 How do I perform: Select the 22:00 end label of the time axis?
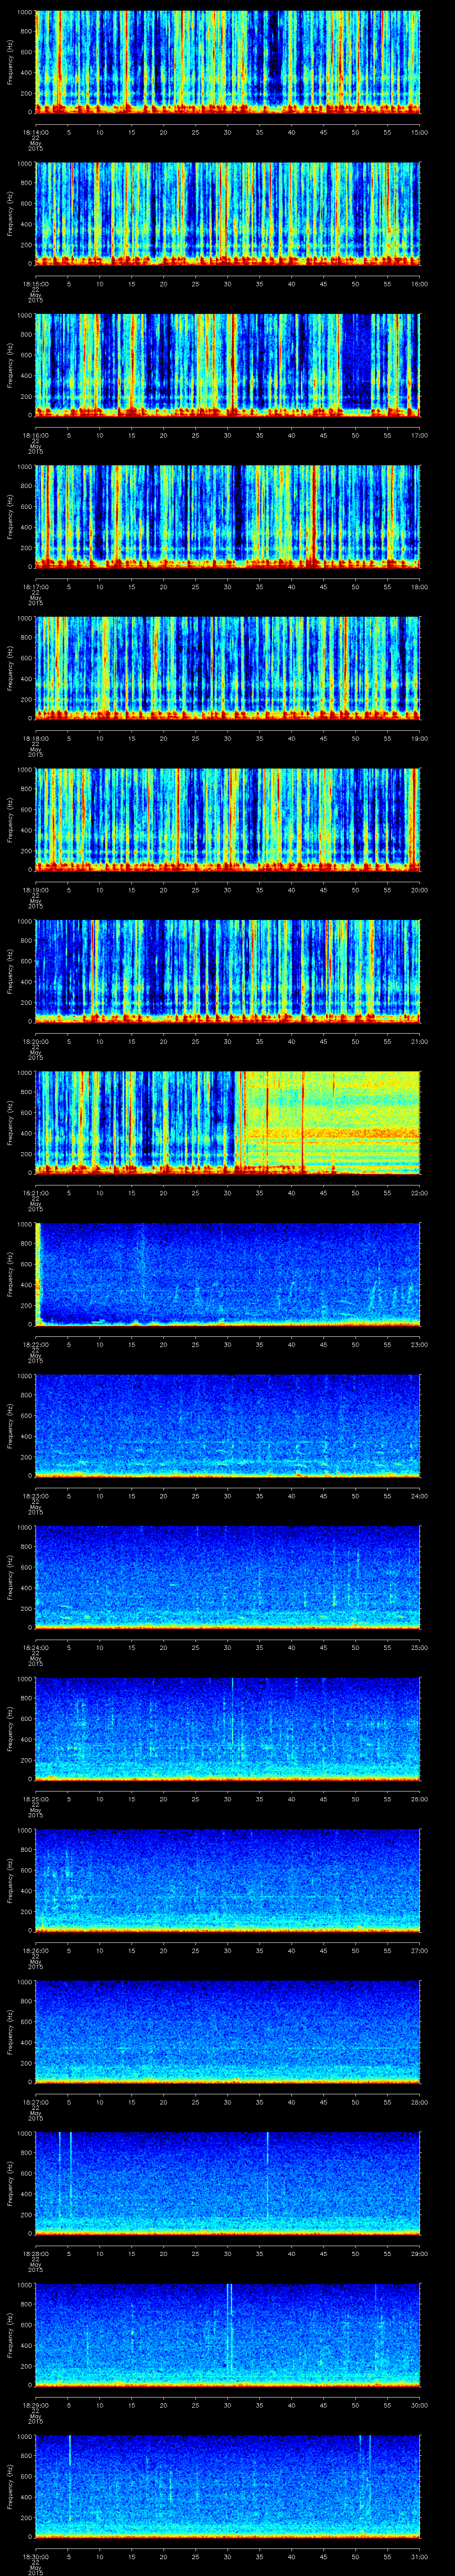click(x=419, y=1193)
